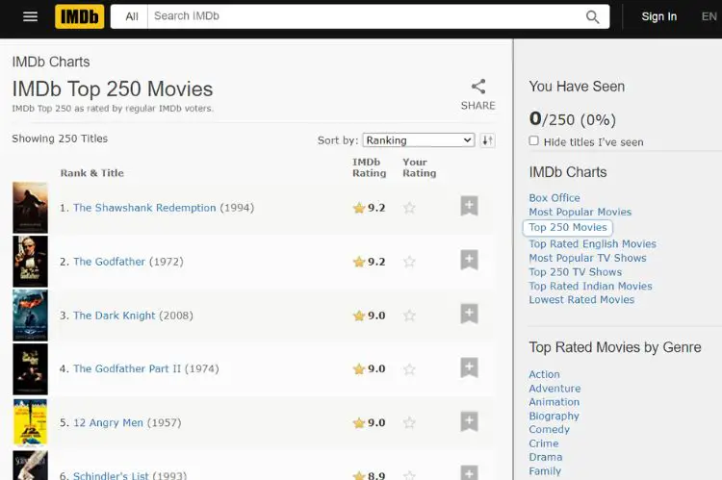Click the Schindler's List poster thumbnail

(x=30, y=466)
